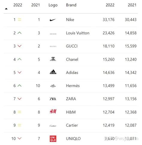Click the Chanel interlocking C logo
The height and width of the screenshot is (145, 142).
53,59
